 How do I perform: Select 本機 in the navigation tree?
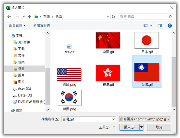16,36
